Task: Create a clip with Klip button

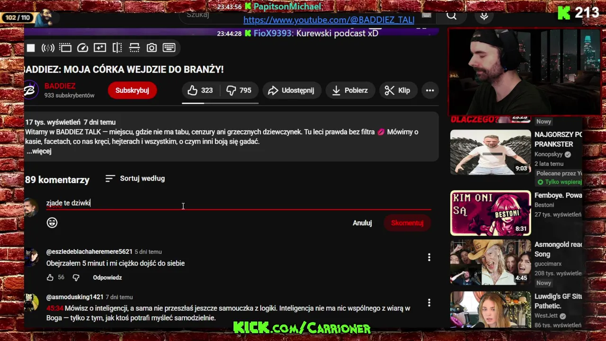Action: (x=397, y=90)
